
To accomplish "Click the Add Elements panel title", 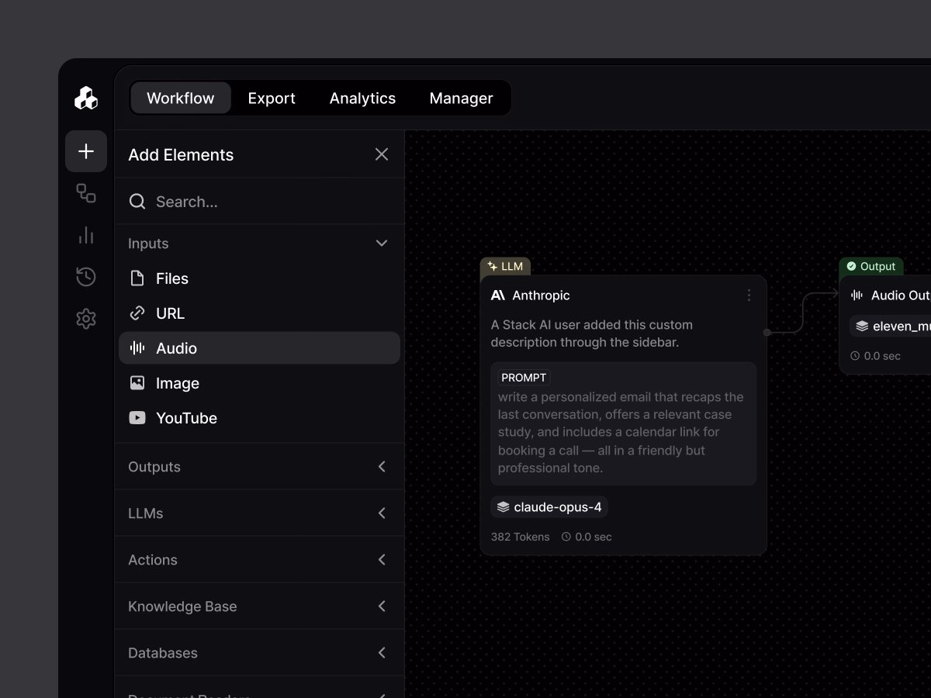I will point(181,154).
